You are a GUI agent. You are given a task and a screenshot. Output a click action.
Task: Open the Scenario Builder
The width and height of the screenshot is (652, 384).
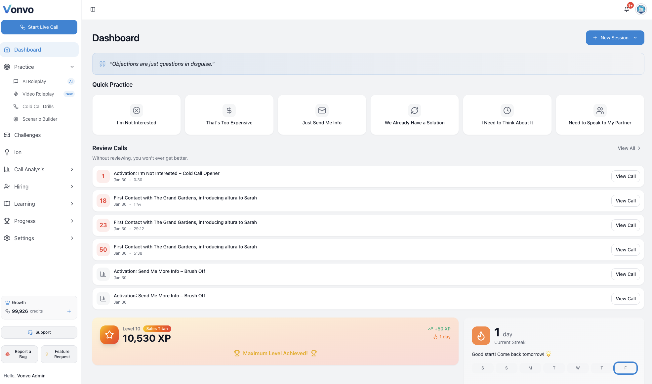[x=39, y=119]
